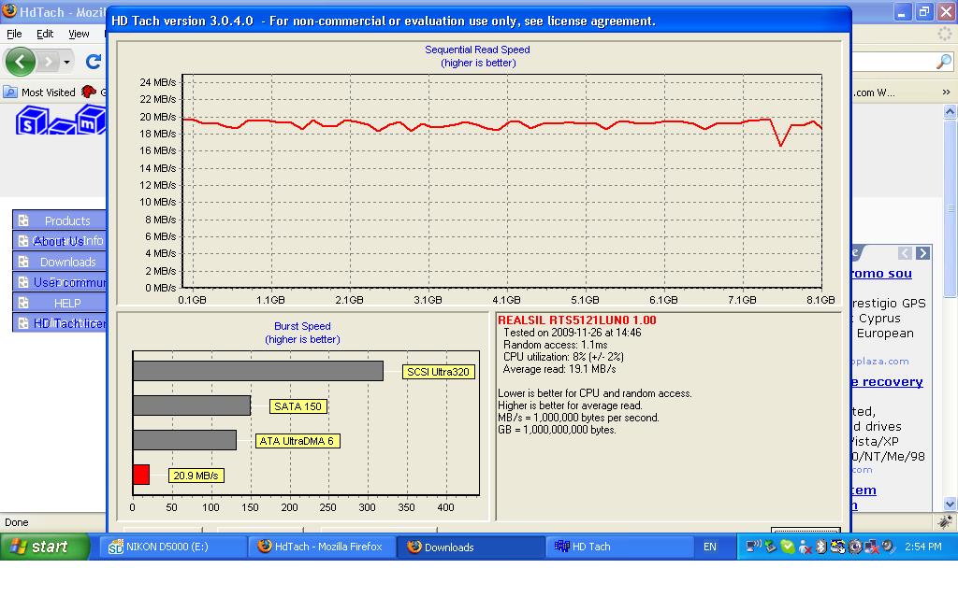This screenshot has width=958, height=597.
Task: Open the User community sidebar link
Action: (59, 282)
